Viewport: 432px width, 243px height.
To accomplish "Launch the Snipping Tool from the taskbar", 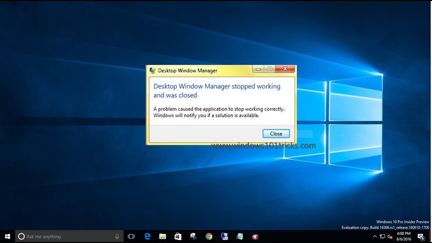I will pyautogui.click(x=193, y=237).
